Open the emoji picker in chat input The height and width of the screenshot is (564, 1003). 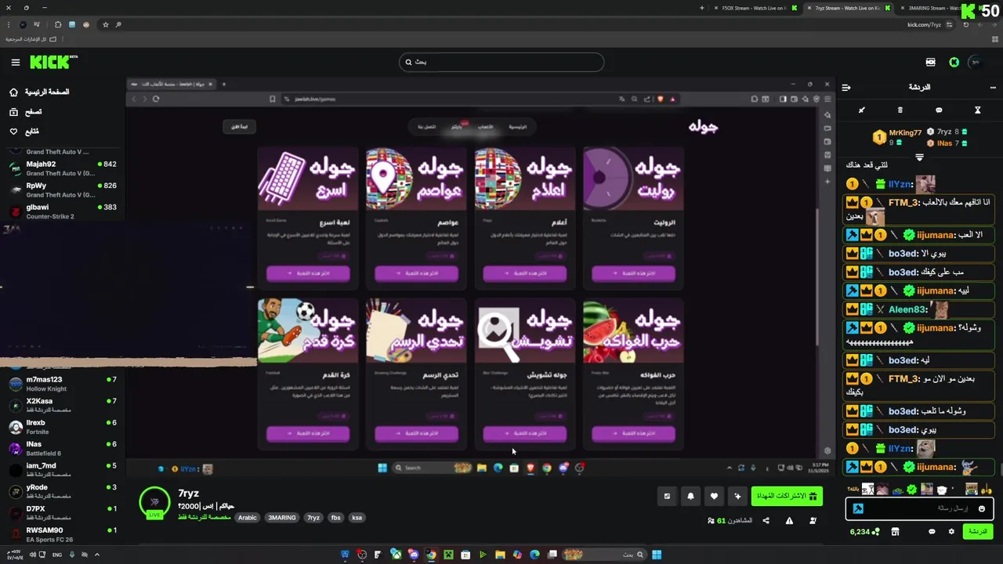982,508
